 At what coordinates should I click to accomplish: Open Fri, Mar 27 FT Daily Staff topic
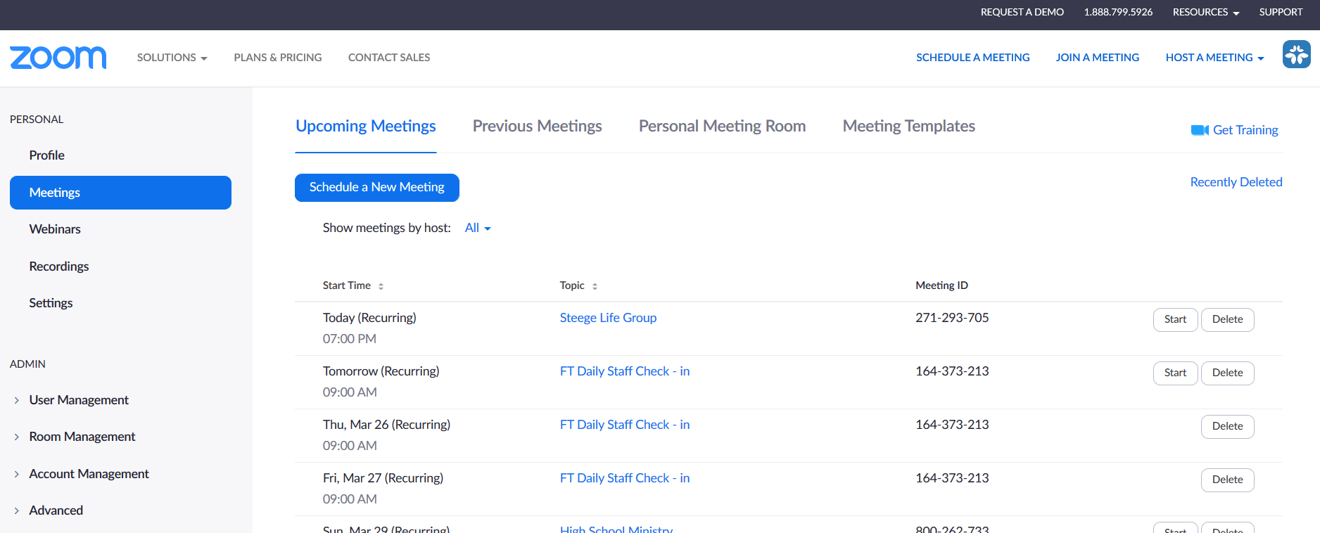coord(625,478)
